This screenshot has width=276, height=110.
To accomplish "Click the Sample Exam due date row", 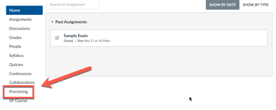I will point(94,41).
